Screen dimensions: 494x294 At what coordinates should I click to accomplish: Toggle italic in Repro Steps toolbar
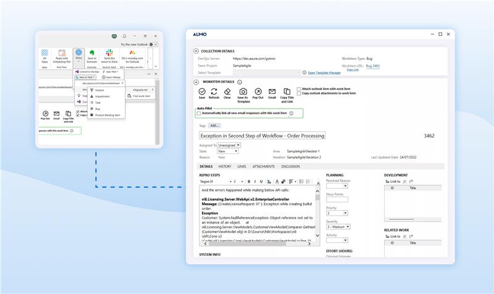[x=255, y=182]
